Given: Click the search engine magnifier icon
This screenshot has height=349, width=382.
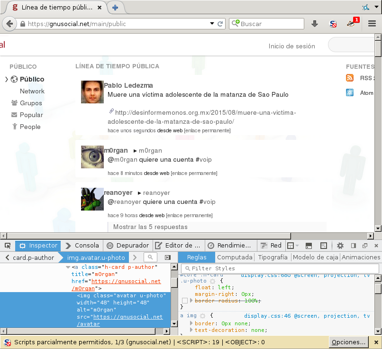Looking at the screenshot, I should click(236, 23).
